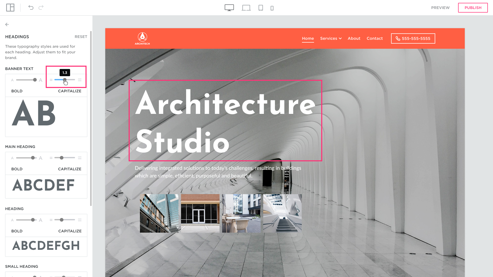Viewport: 493px width, 277px height.
Task: Click RESET for headings
Action: [81, 37]
